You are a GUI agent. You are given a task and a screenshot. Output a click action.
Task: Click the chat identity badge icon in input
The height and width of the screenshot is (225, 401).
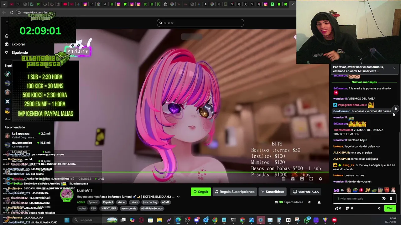384,198
